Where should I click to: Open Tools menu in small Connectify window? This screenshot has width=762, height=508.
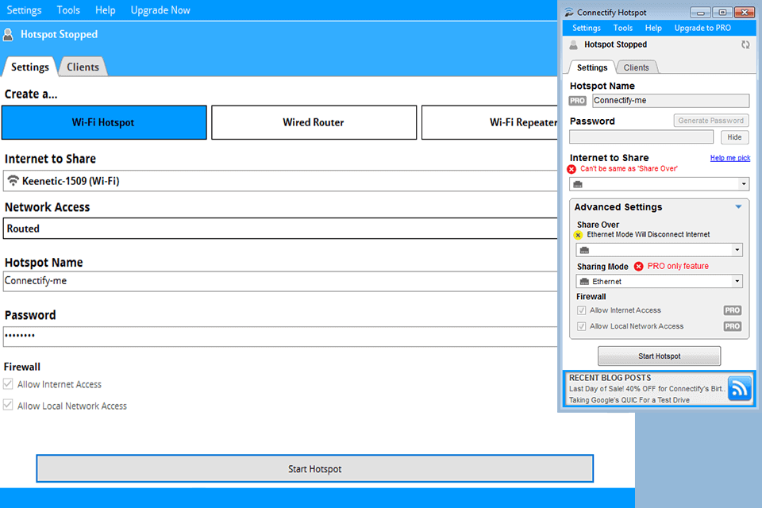tap(622, 29)
